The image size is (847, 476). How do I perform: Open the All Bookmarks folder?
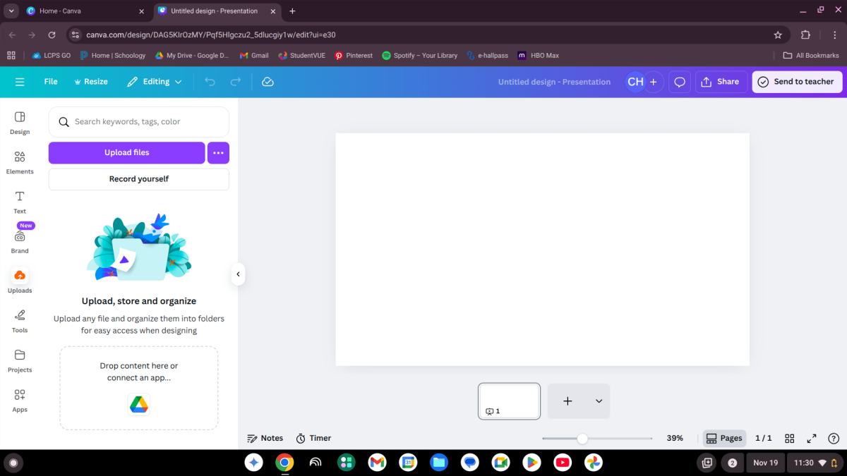(811, 56)
